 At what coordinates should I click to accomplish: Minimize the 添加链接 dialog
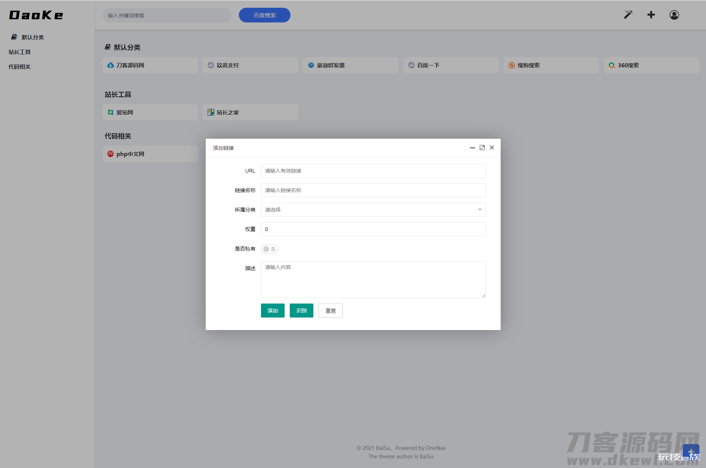coord(472,148)
